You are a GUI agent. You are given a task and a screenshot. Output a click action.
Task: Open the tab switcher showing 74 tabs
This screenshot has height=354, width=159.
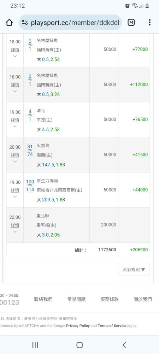131,22
